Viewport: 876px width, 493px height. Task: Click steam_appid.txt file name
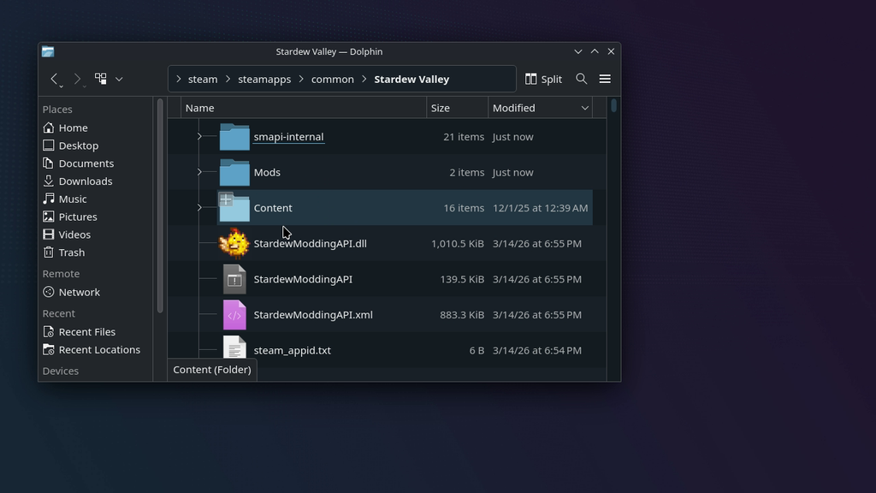(293, 350)
